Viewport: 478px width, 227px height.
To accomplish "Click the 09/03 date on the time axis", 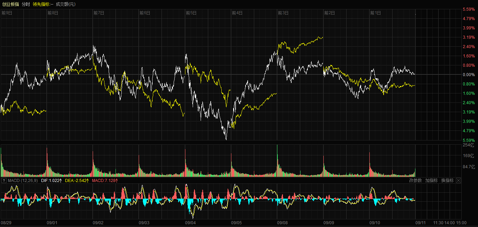I will (144, 223).
